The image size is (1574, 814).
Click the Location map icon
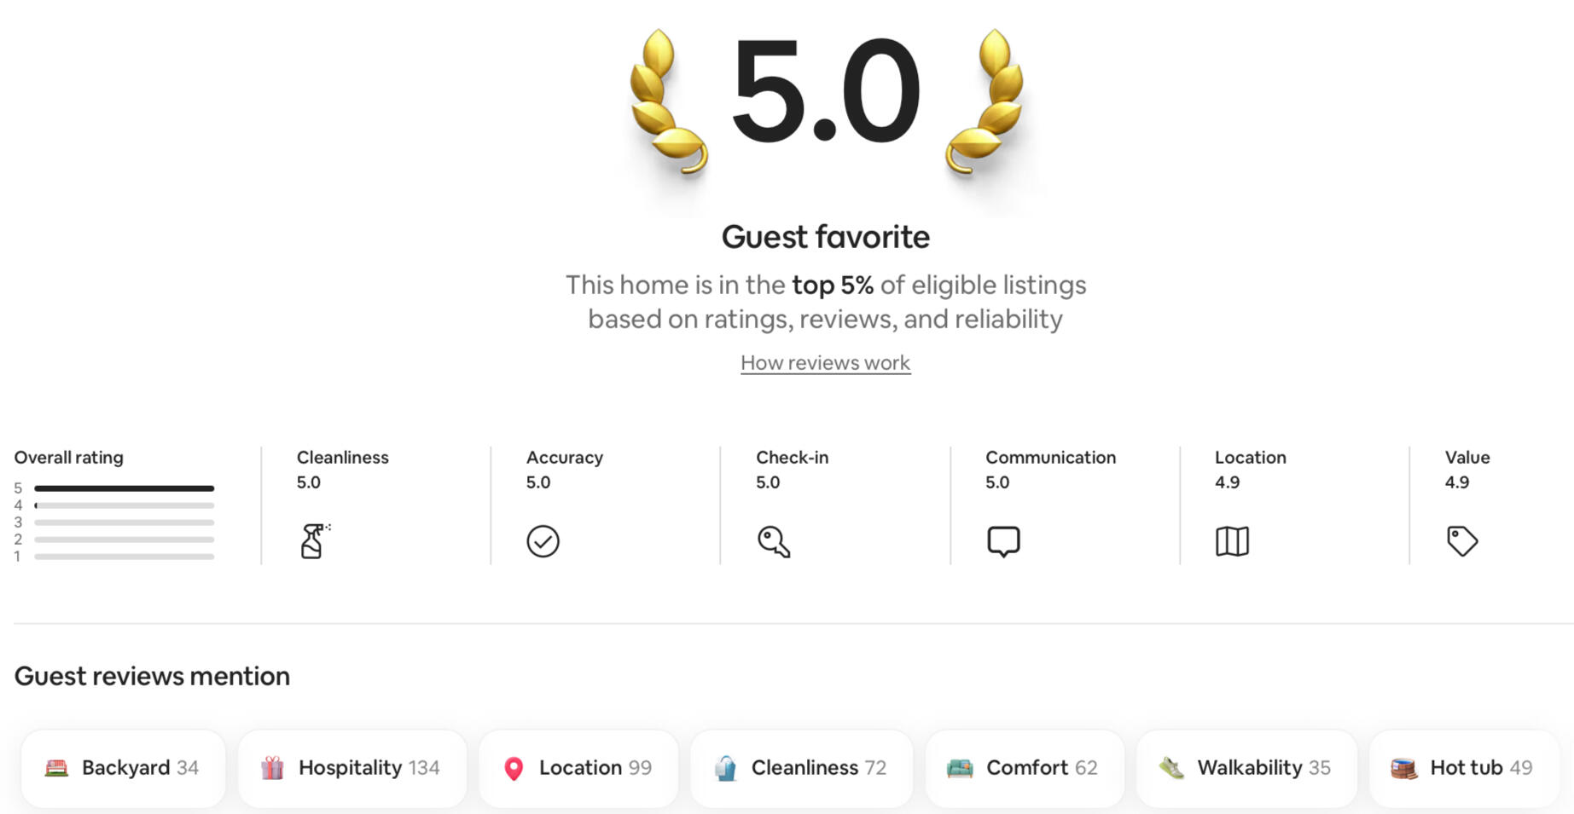pos(1232,541)
